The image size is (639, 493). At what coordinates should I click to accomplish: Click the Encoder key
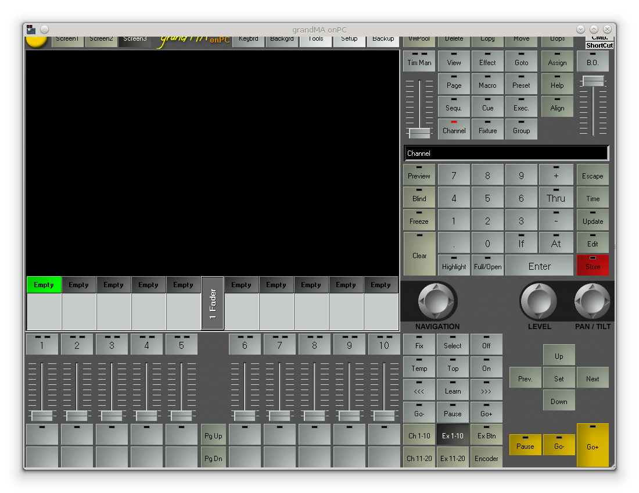486,458
